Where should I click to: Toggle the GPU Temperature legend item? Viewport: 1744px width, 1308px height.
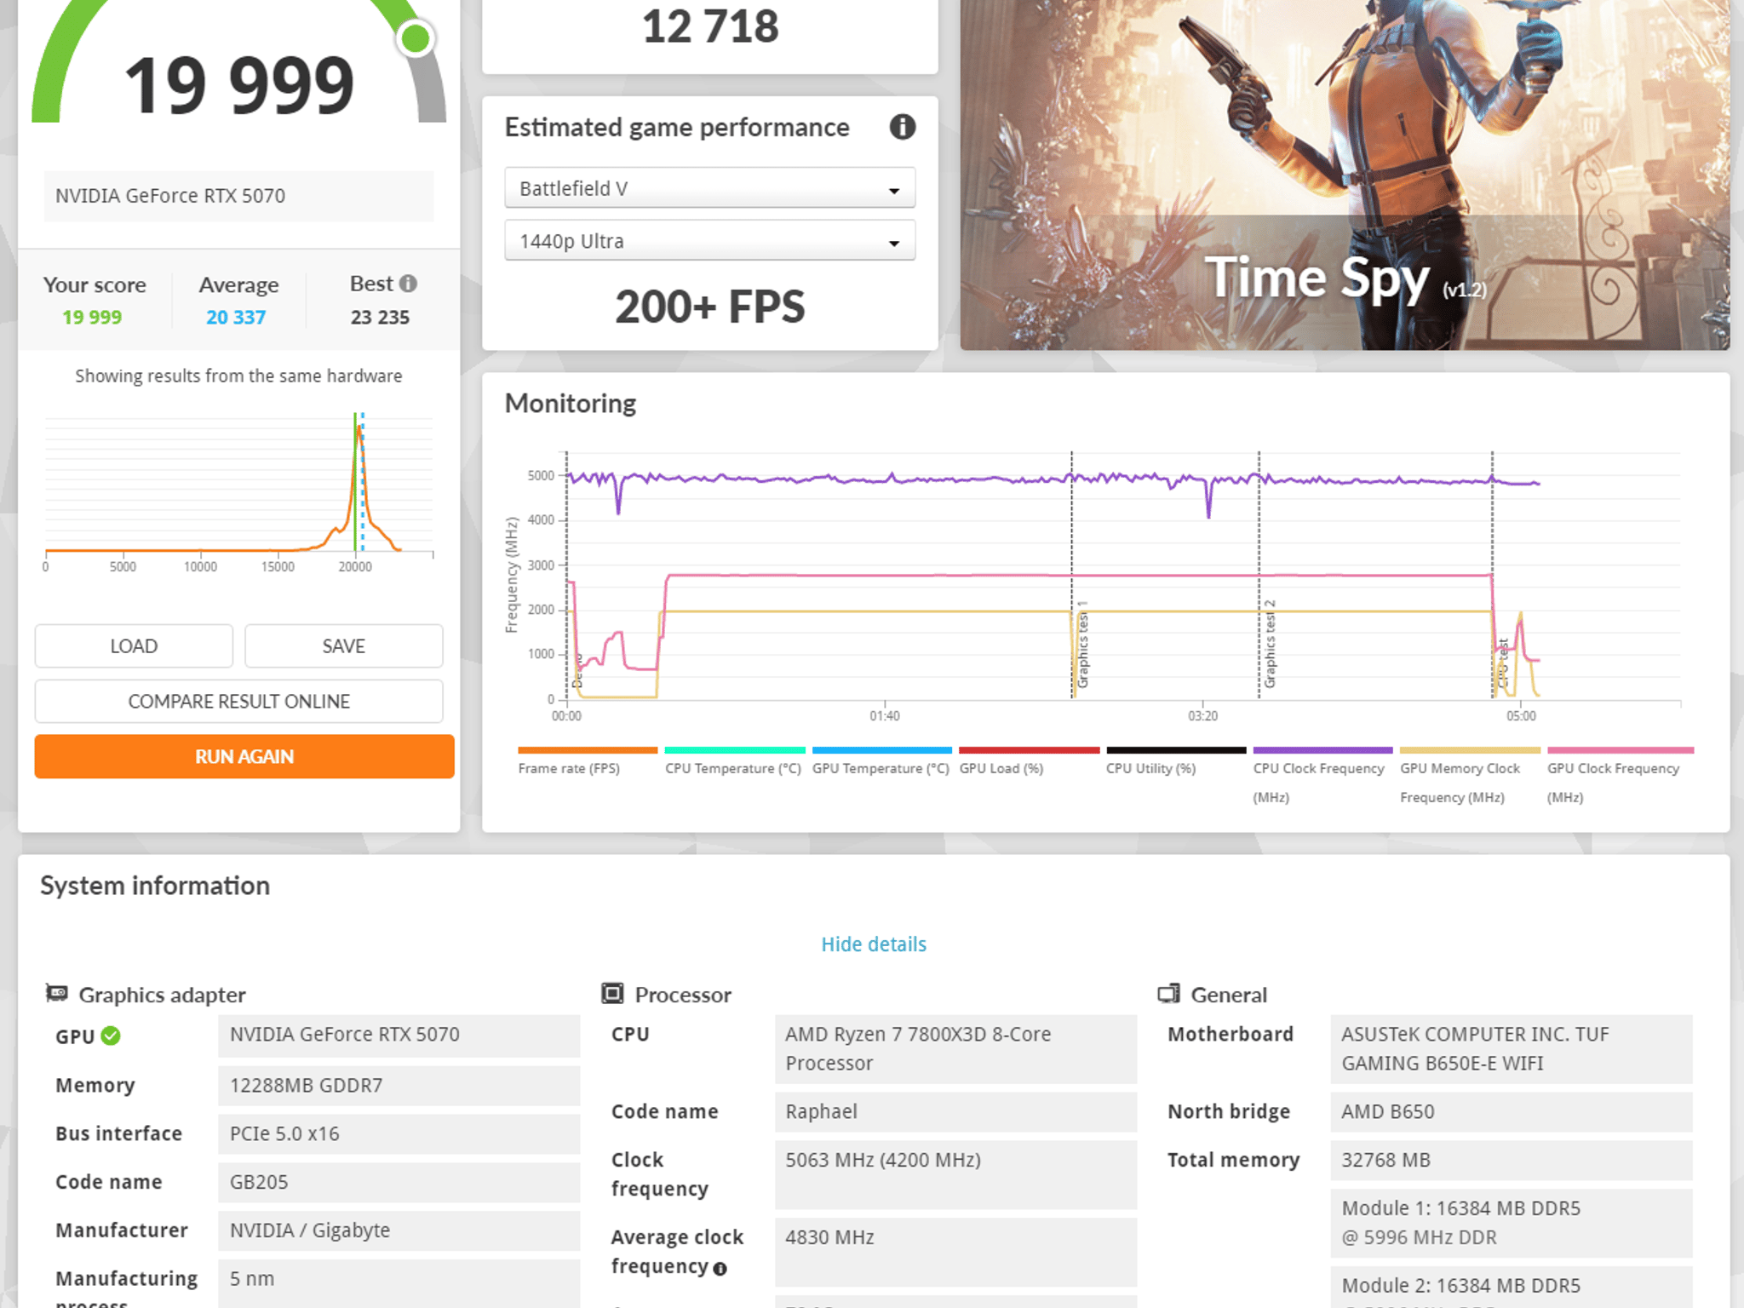pyautogui.click(x=881, y=762)
